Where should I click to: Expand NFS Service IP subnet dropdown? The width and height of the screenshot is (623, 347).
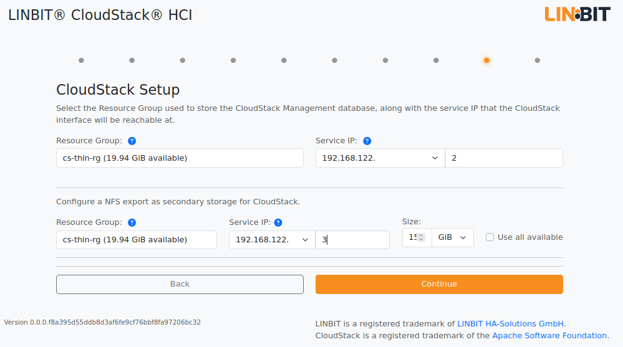pyautogui.click(x=272, y=240)
